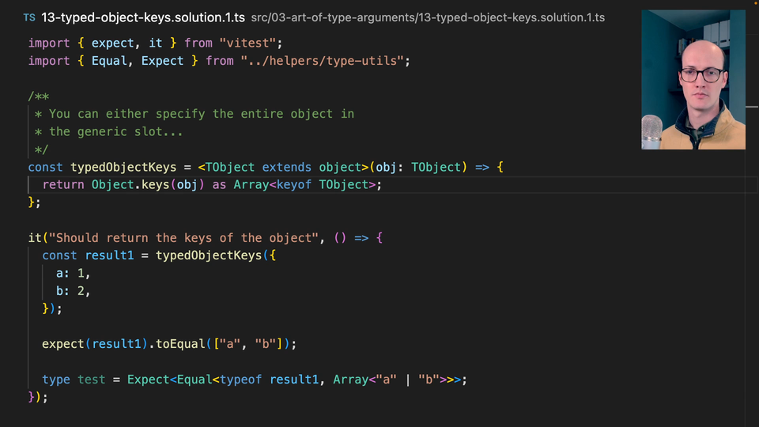The width and height of the screenshot is (759, 427).
Task: Click Expect in the type-utils import
Action: coord(163,61)
